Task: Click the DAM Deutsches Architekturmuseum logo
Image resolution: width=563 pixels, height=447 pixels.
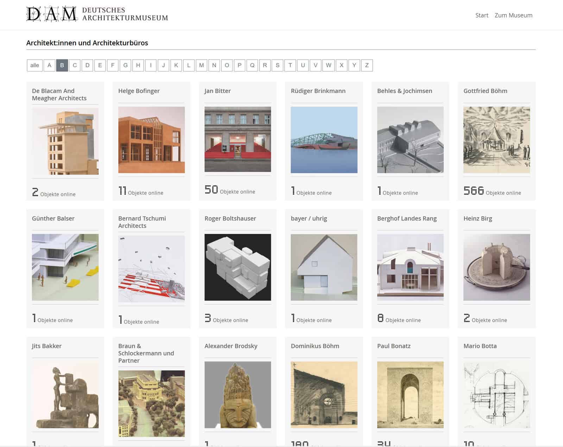Action: [x=97, y=14]
